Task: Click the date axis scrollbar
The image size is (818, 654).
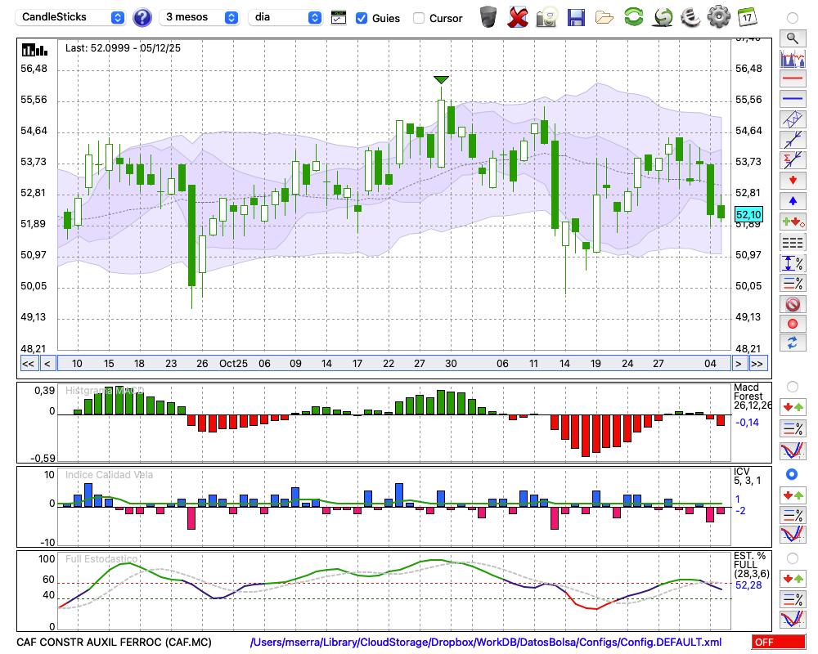Action: (394, 364)
